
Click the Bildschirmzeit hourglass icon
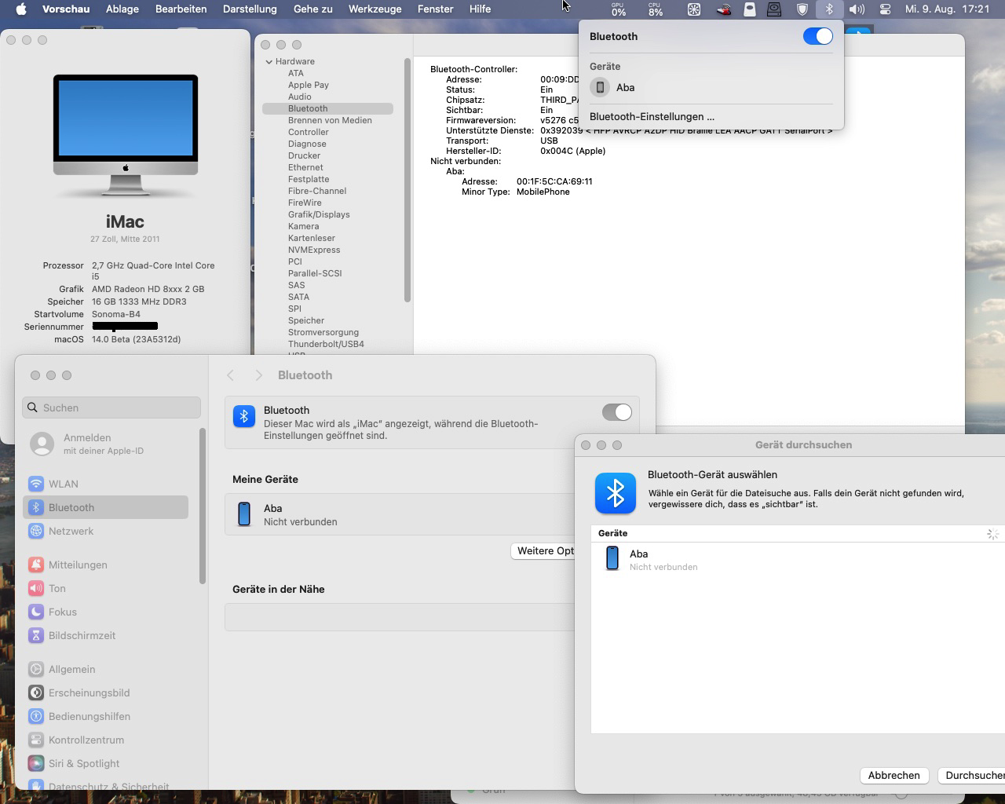(x=35, y=635)
